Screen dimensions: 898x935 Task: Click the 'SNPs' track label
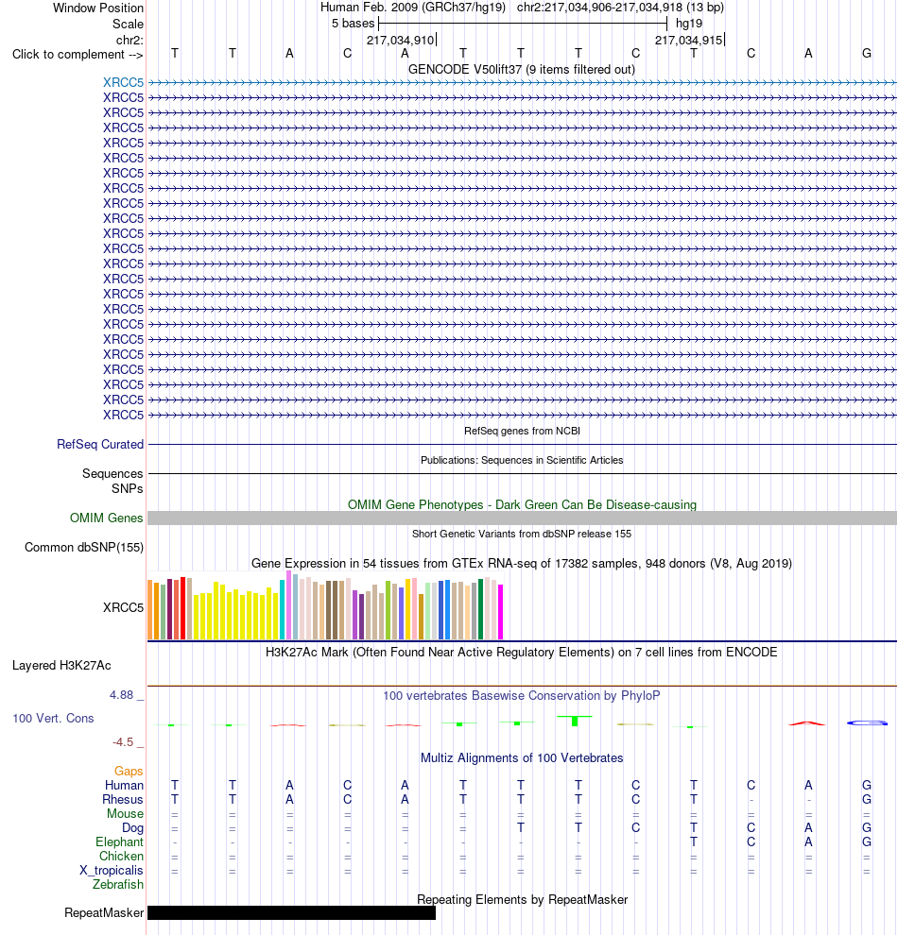pyautogui.click(x=127, y=488)
